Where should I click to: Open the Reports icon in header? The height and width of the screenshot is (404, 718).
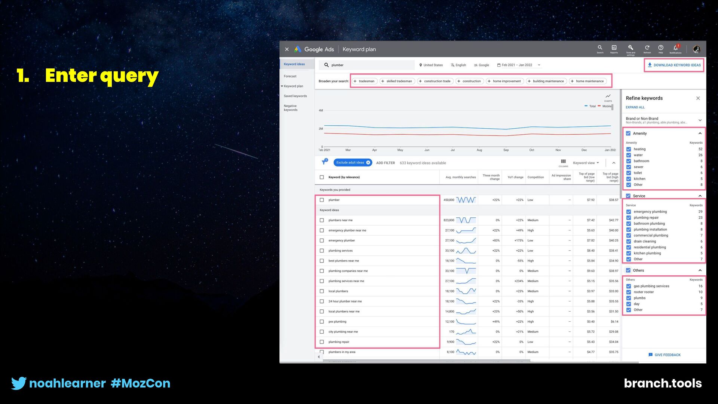(x=614, y=48)
